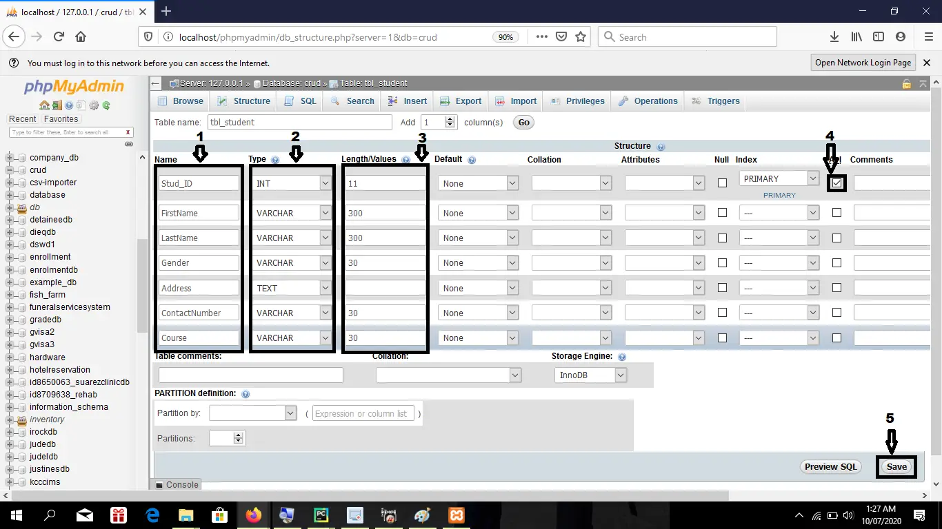Screen dimensions: 942x529
Task: Open phpMyAdmin settings via the gear icon
Action: coord(94,105)
